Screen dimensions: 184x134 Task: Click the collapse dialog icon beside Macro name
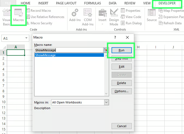tap(105, 50)
